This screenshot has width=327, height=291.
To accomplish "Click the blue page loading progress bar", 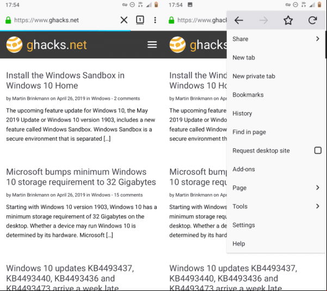I will pyautogui.click(x=65, y=31).
